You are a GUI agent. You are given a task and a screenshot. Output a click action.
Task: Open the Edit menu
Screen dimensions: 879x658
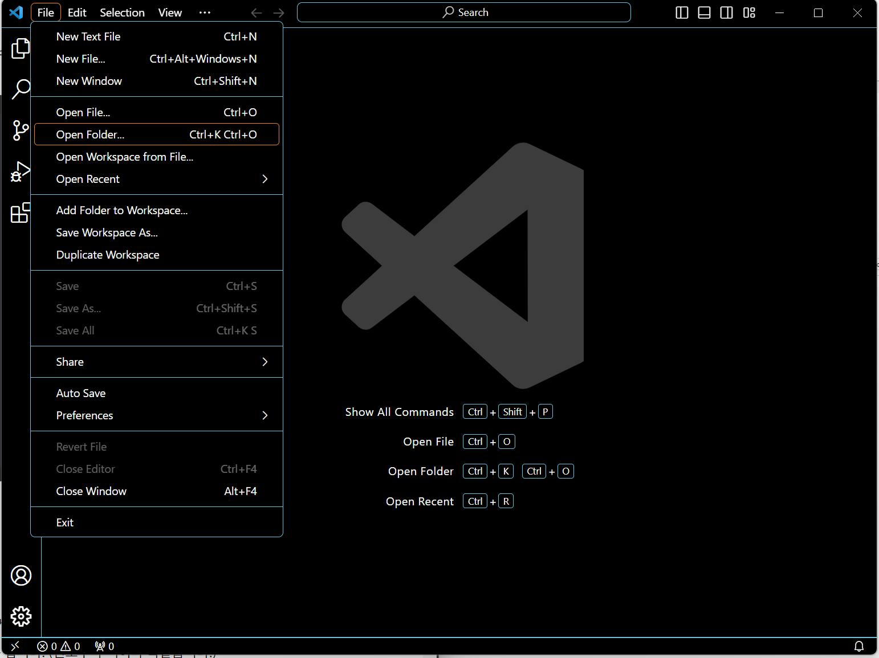click(x=77, y=13)
